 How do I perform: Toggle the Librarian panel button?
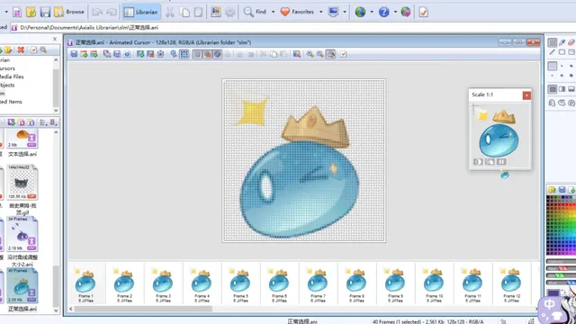(x=141, y=12)
